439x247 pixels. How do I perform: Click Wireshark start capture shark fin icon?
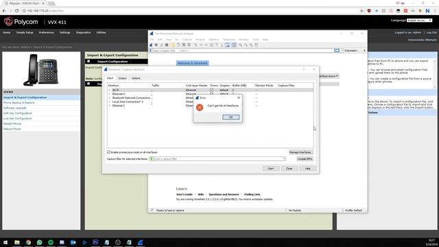point(151,45)
